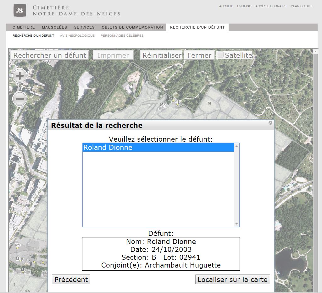Open the Services menu
Image resolution: width=322 pixels, height=293 pixels.
click(84, 27)
